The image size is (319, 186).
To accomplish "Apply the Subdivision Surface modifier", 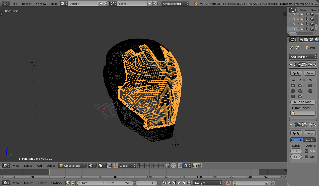I will (296, 133).
